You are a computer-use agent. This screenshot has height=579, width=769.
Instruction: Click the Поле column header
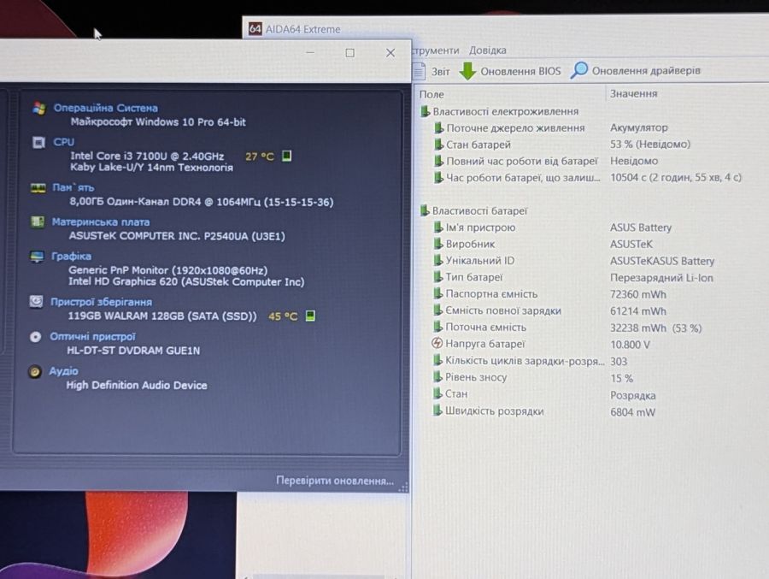431,94
